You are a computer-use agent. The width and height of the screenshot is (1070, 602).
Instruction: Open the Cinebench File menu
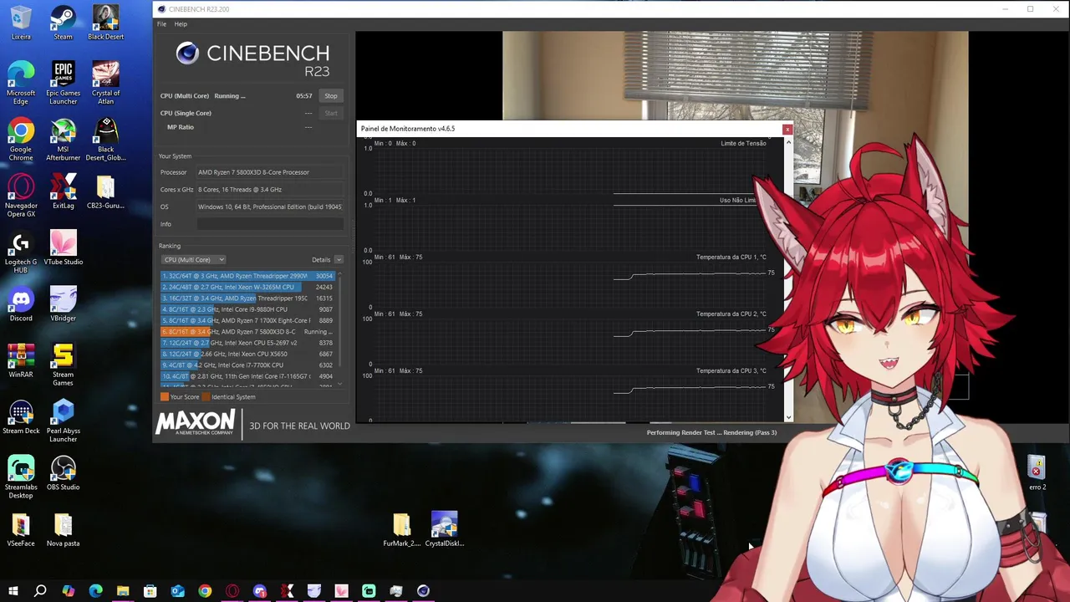pos(161,24)
